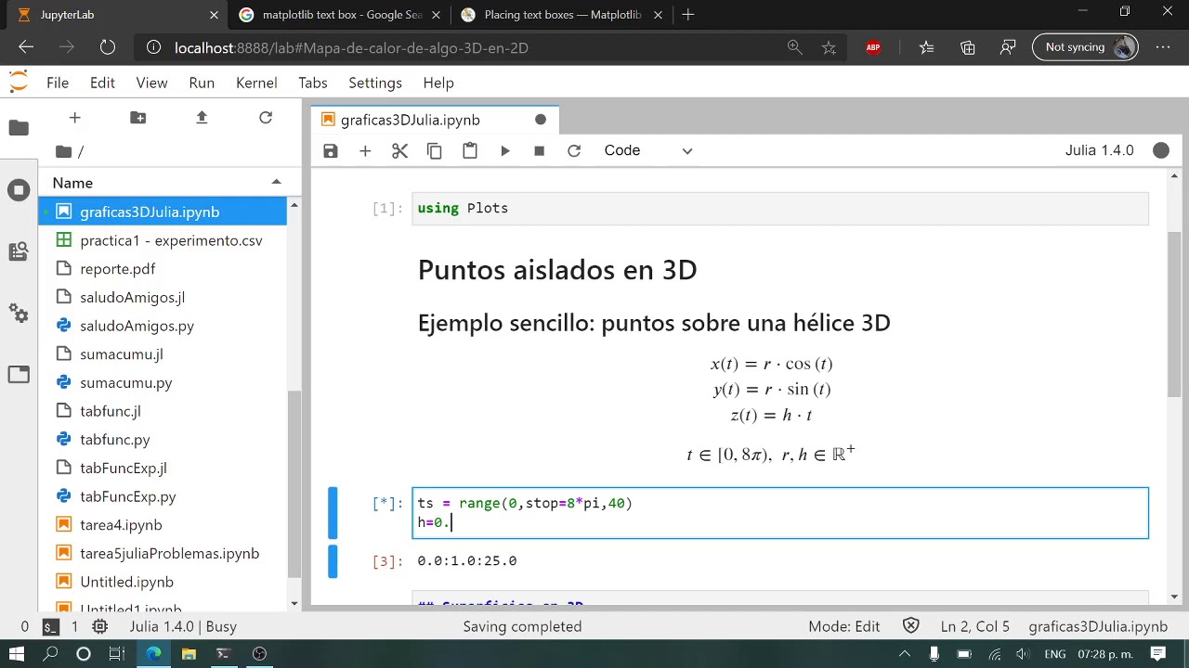Open the Settings menu
This screenshot has height=668, width=1189.
[375, 83]
